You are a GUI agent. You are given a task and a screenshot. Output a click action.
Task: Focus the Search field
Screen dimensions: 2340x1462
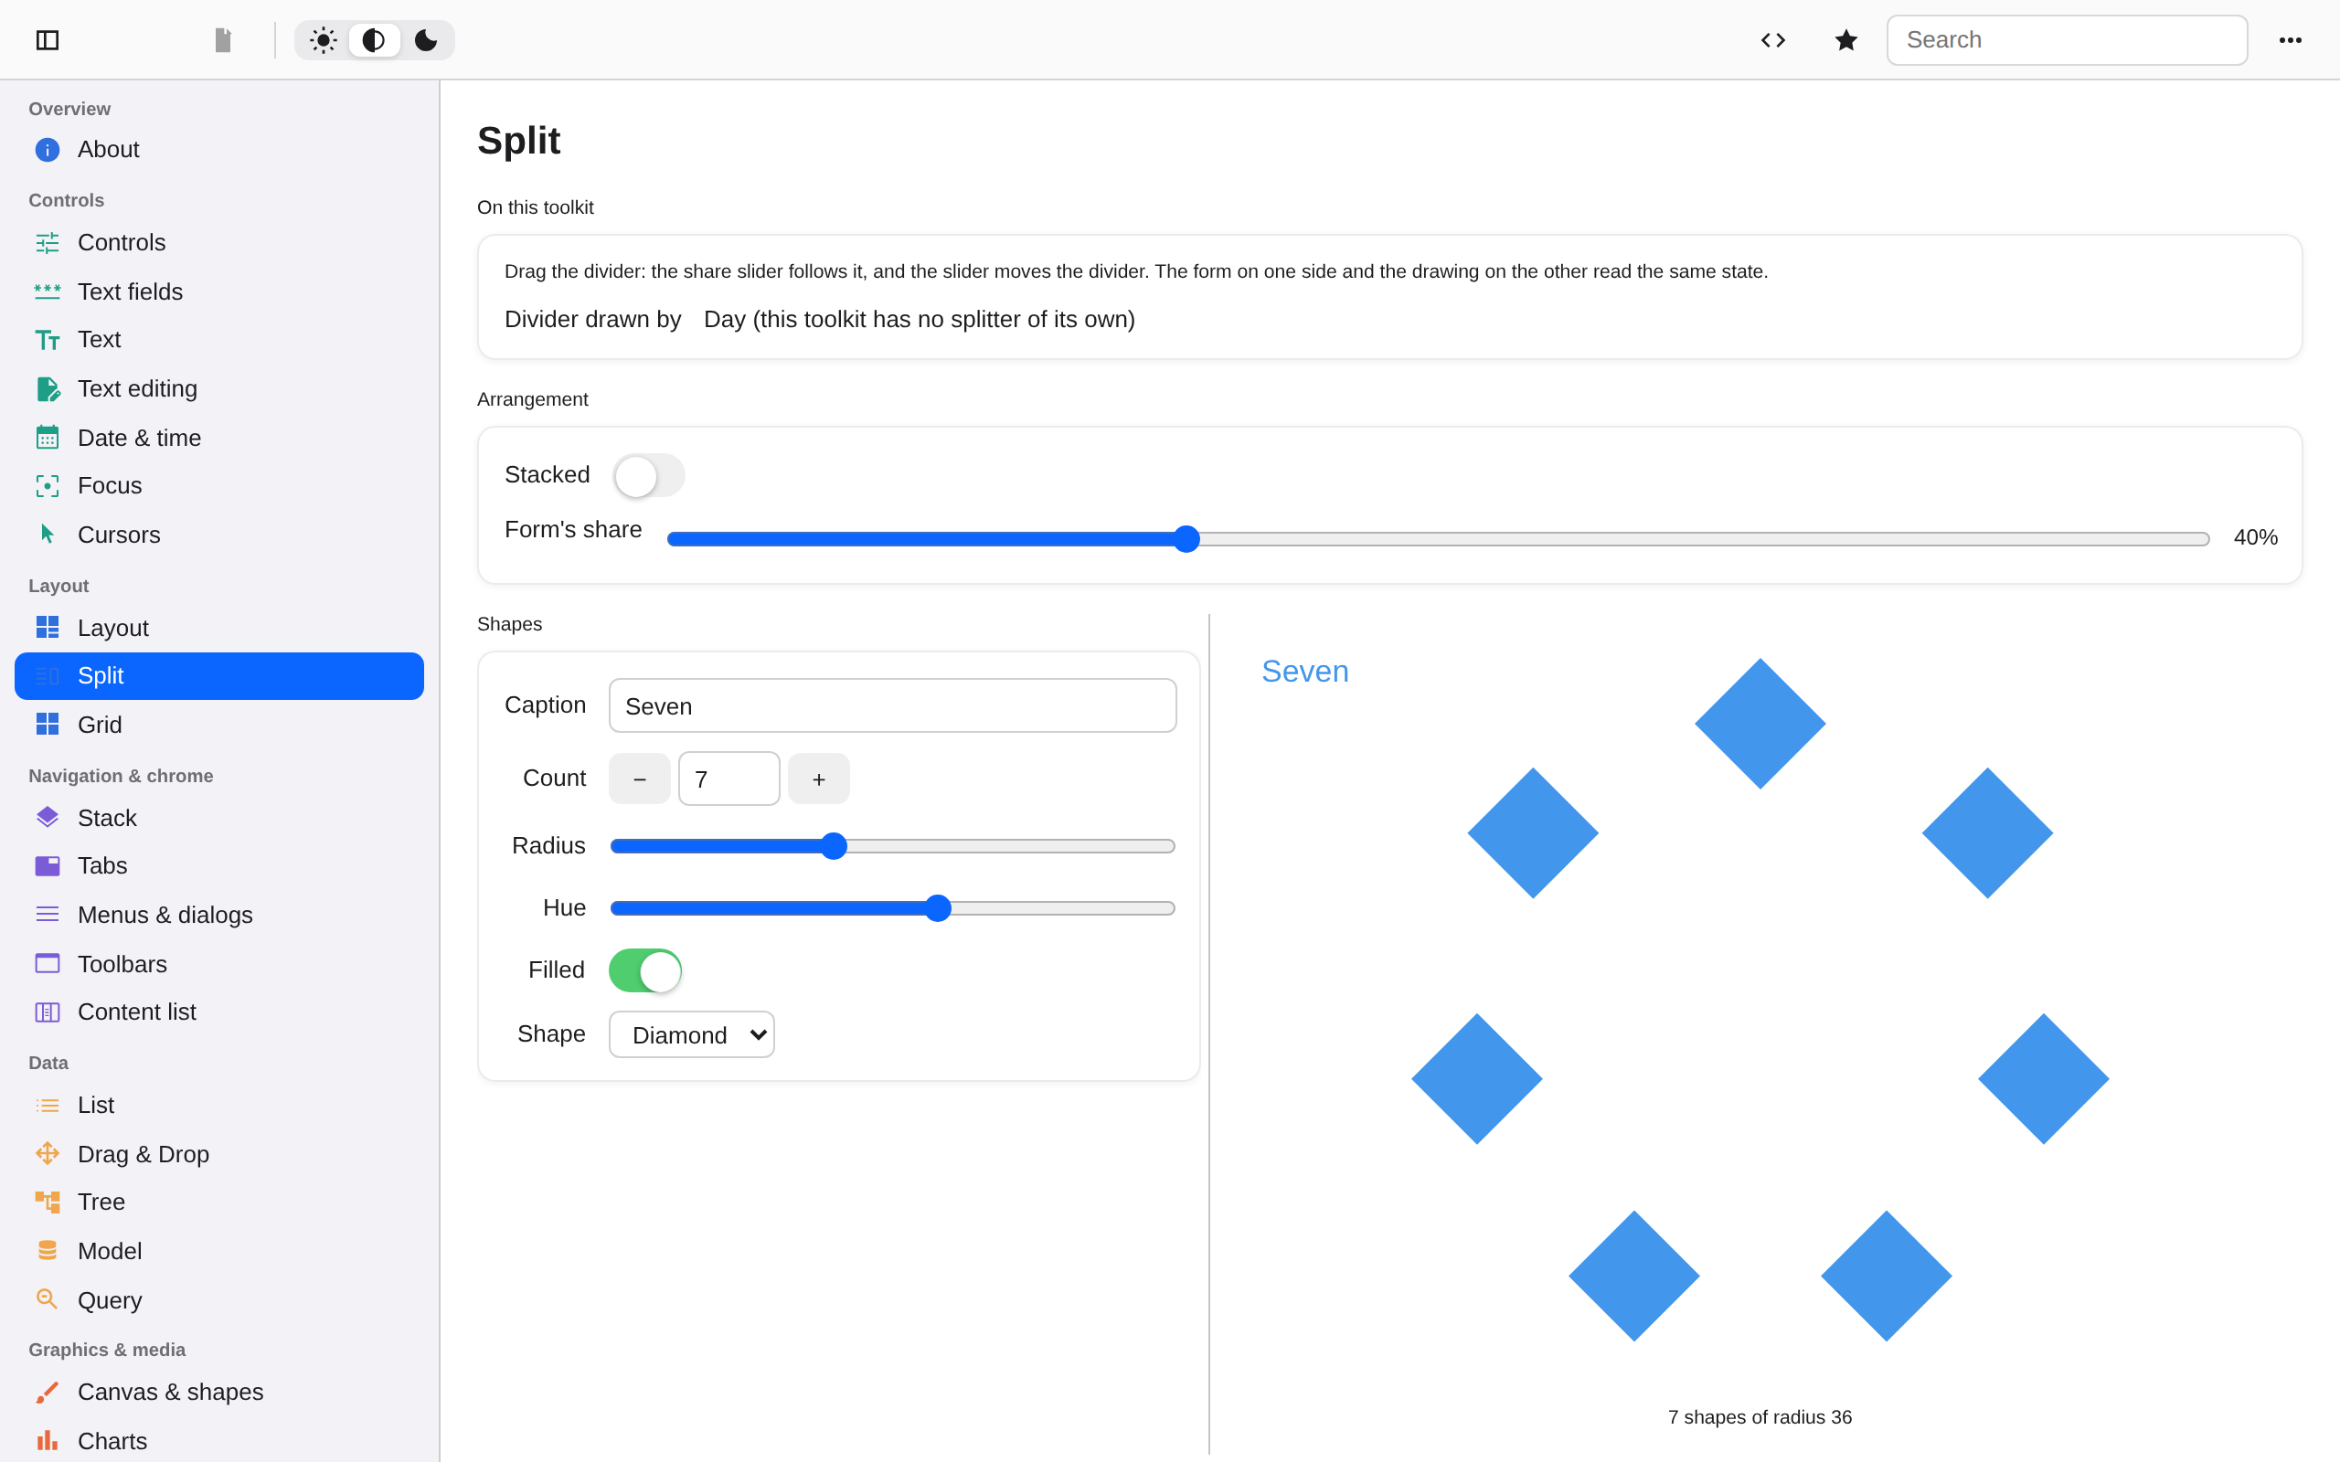pos(2067,39)
